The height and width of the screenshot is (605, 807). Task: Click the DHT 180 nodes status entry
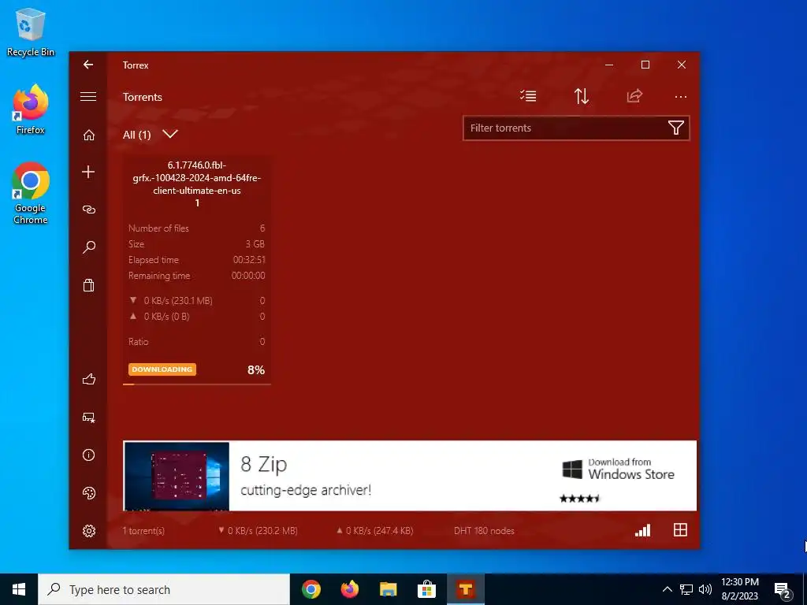coord(485,531)
